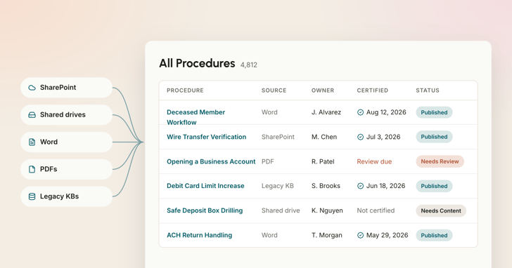This screenshot has width=512, height=268.
Task: Click the Word document icon
Action: [x=32, y=142]
